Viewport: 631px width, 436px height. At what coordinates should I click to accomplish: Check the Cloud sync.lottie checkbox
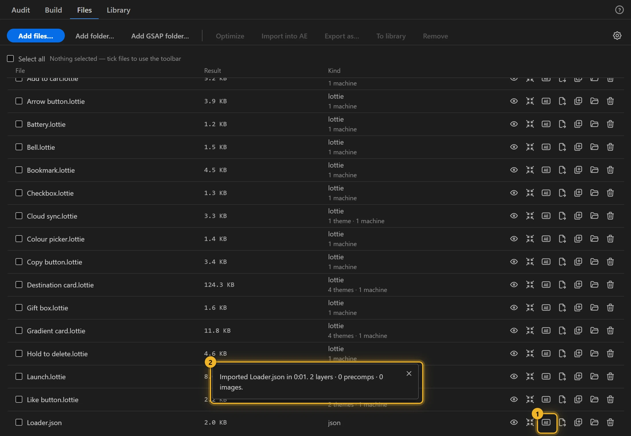19,216
